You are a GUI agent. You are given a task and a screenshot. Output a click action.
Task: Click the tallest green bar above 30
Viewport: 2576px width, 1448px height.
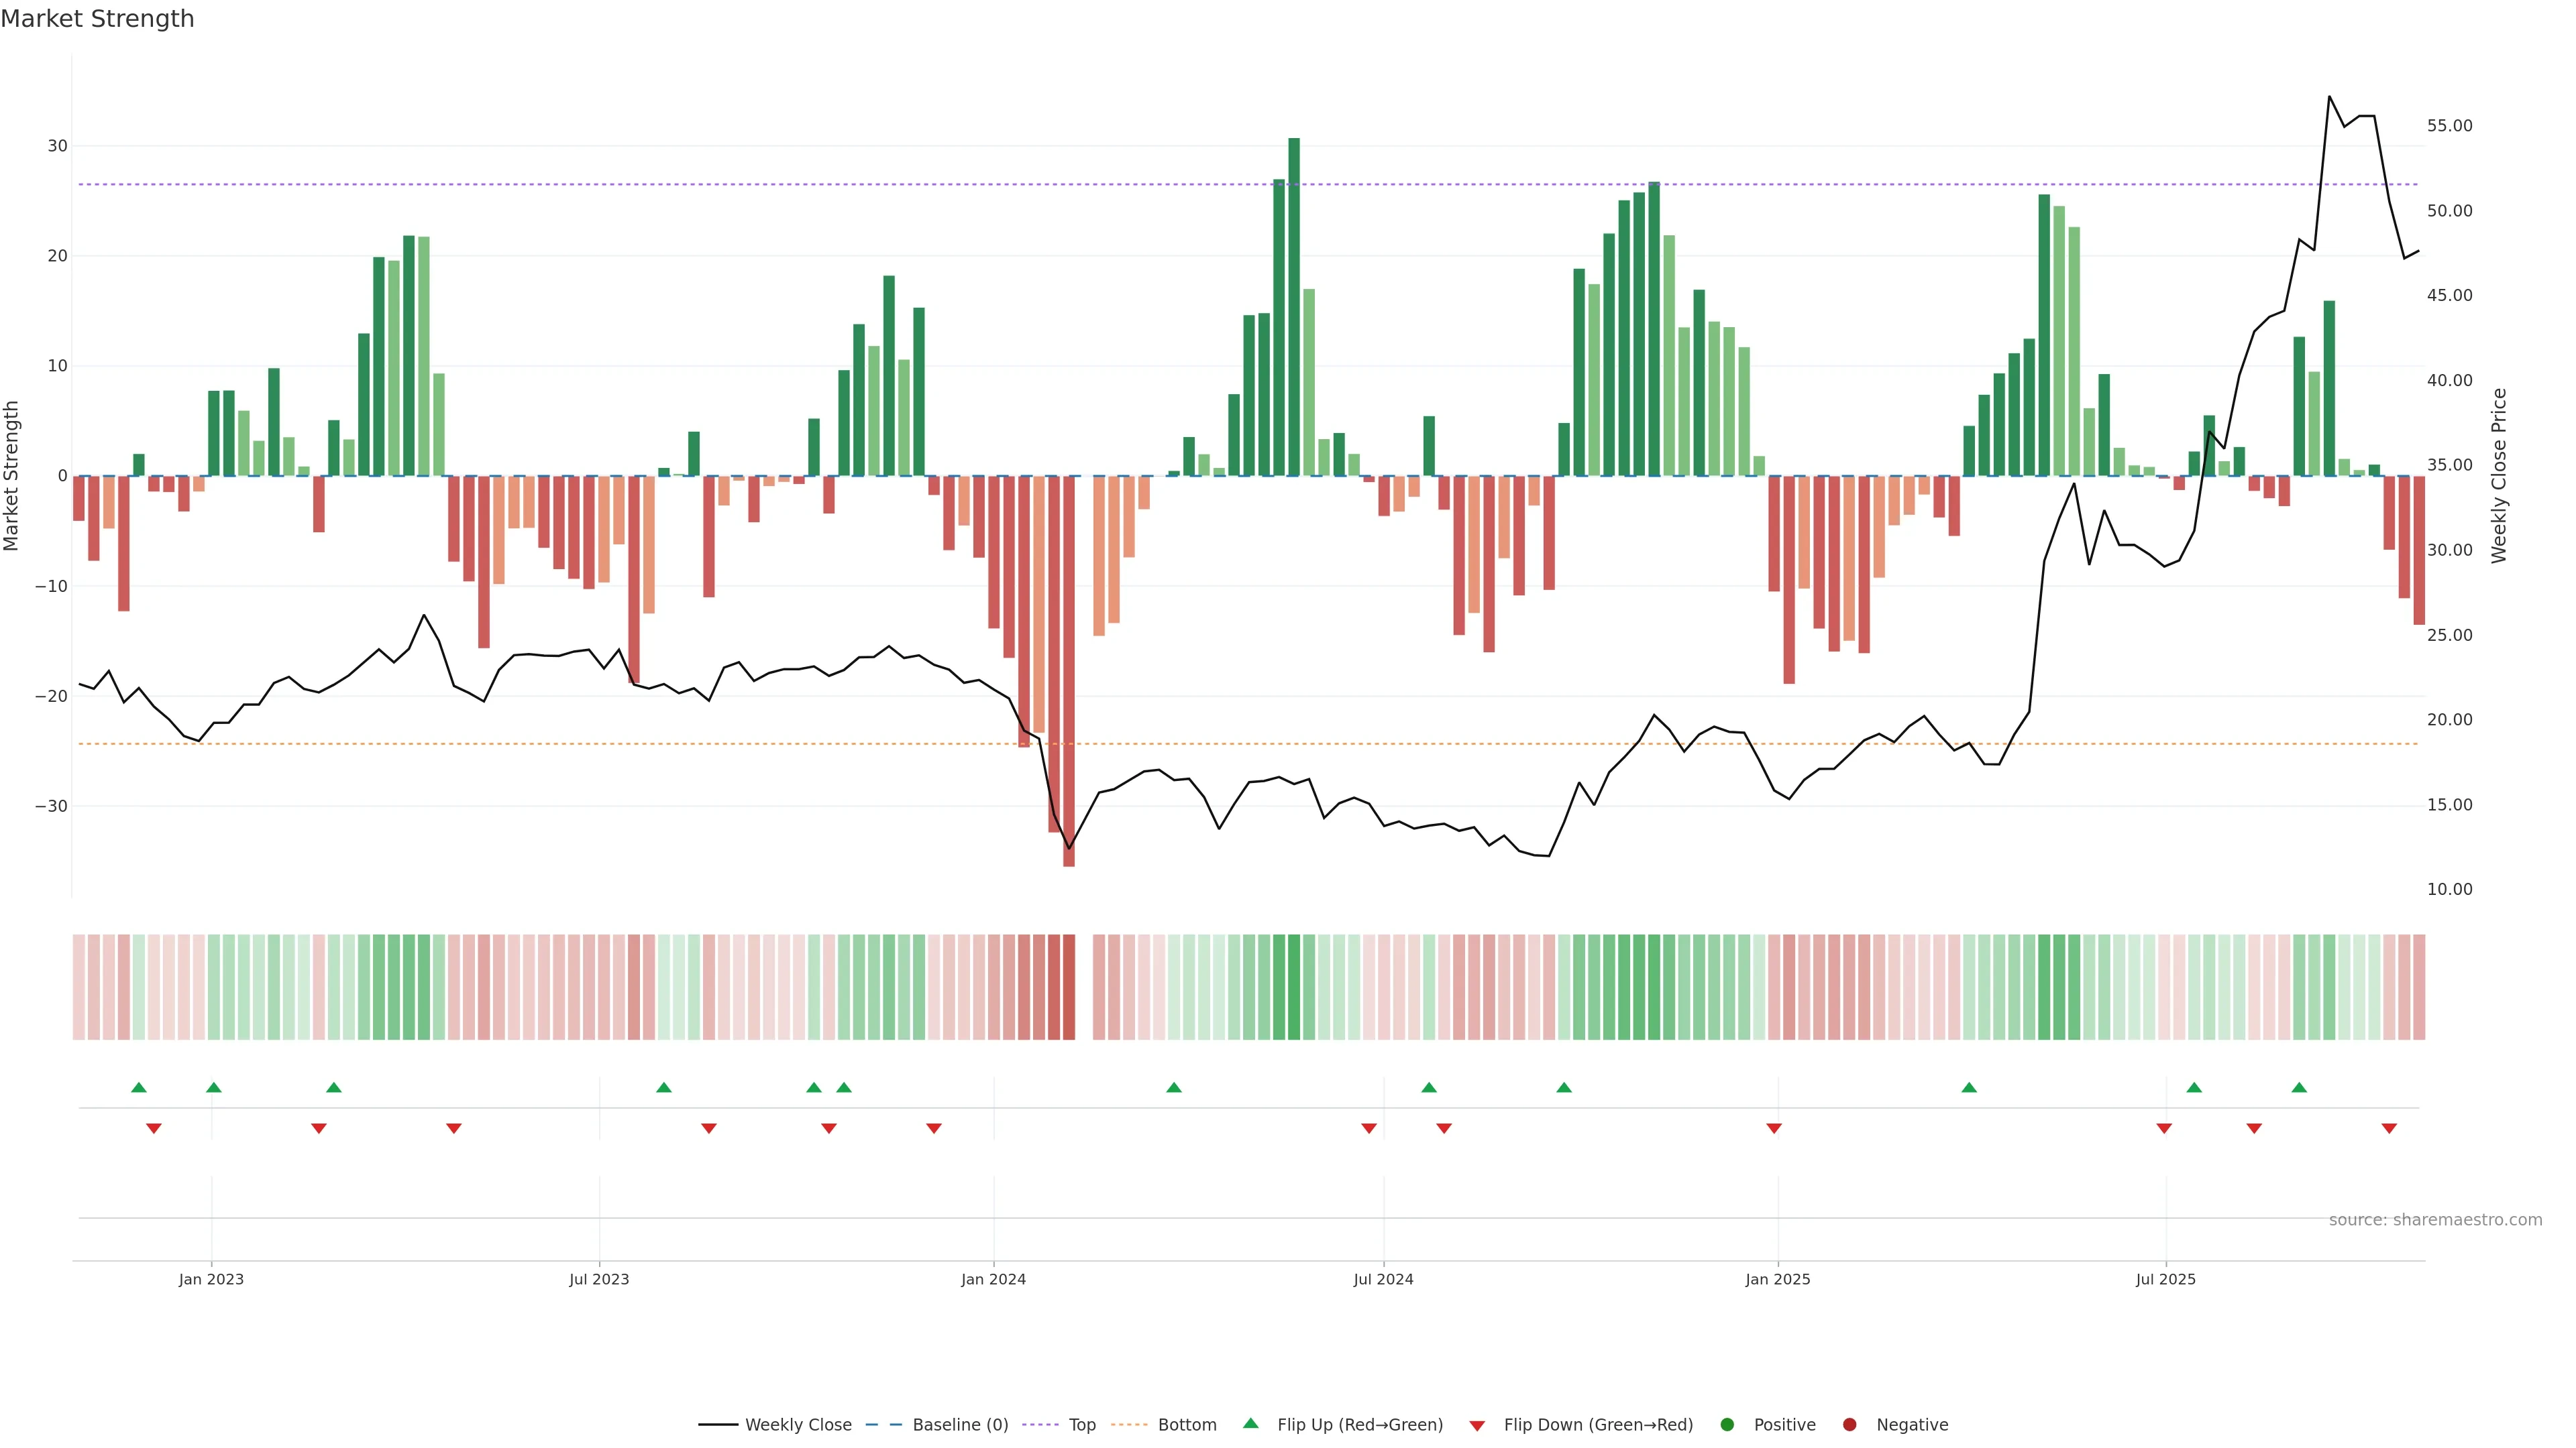(x=1294, y=300)
